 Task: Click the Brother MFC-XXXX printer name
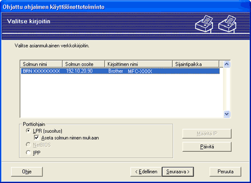coord(130,71)
